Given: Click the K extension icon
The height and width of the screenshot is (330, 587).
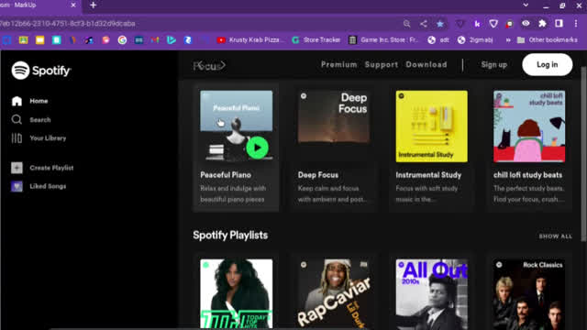Looking at the screenshot, I should pyautogui.click(x=477, y=24).
